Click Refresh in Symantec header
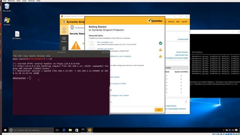The image size is (240, 135). tap(171, 22)
